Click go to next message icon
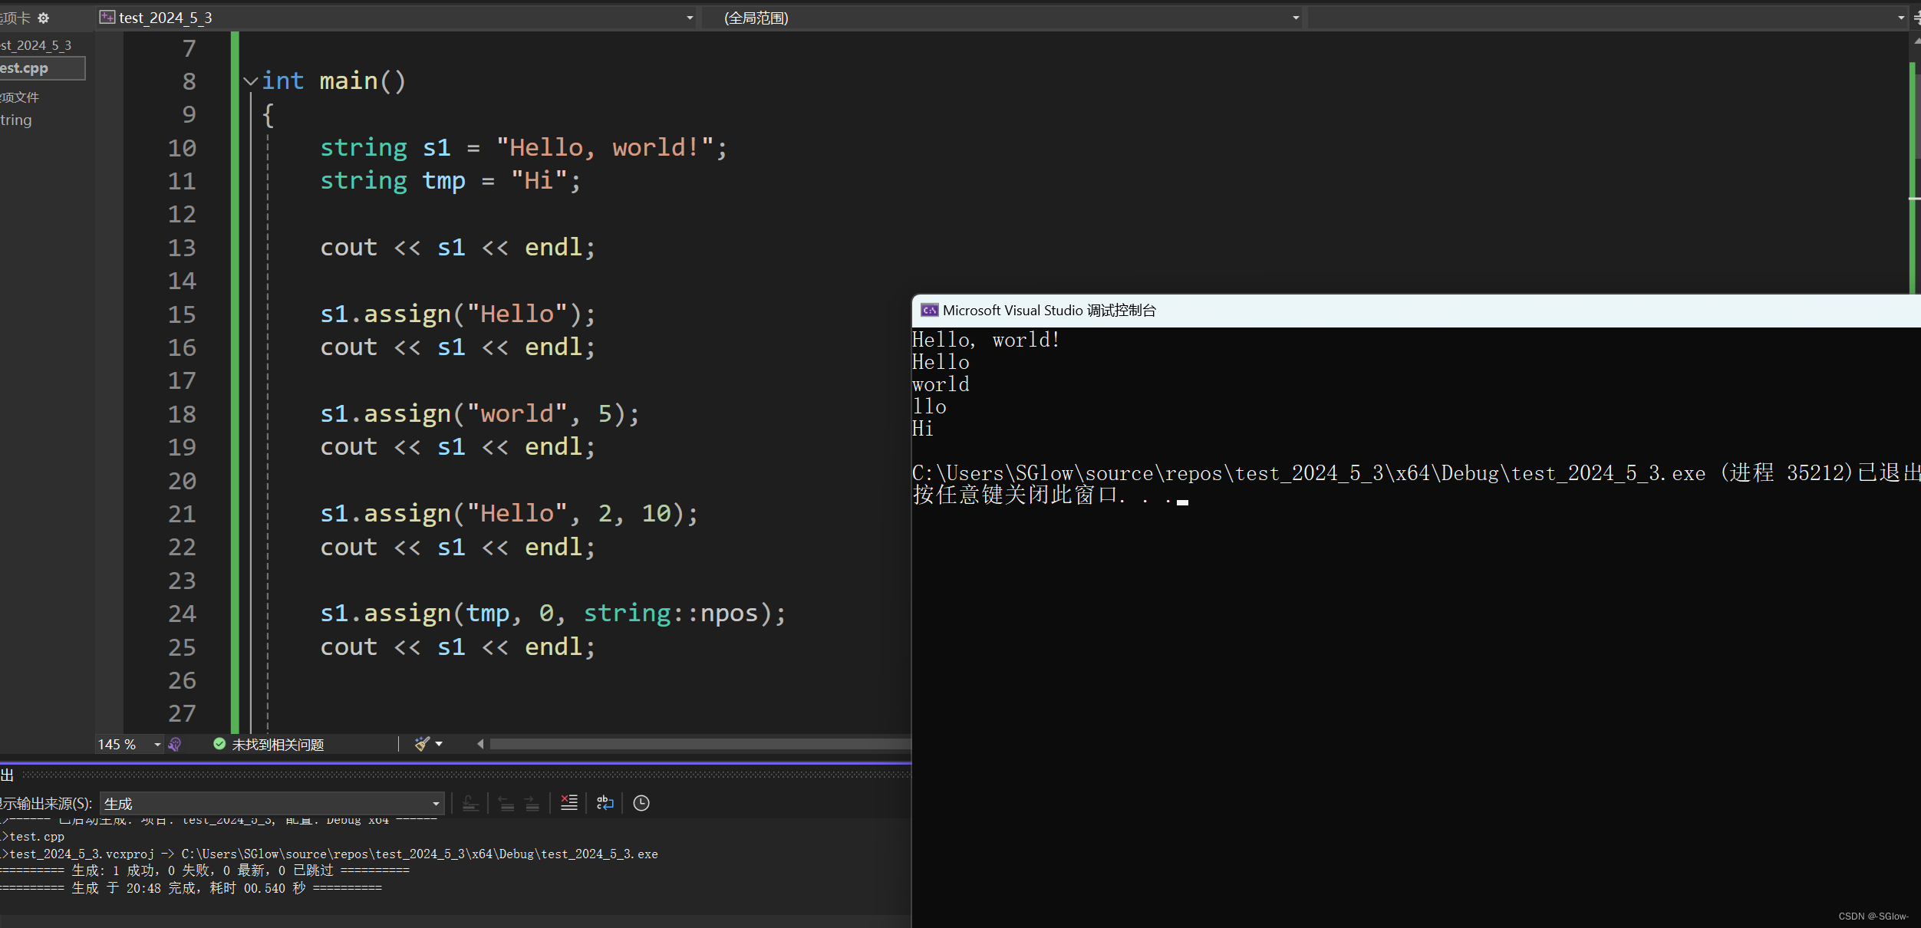Image resolution: width=1921 pixels, height=928 pixels. pyautogui.click(x=532, y=803)
